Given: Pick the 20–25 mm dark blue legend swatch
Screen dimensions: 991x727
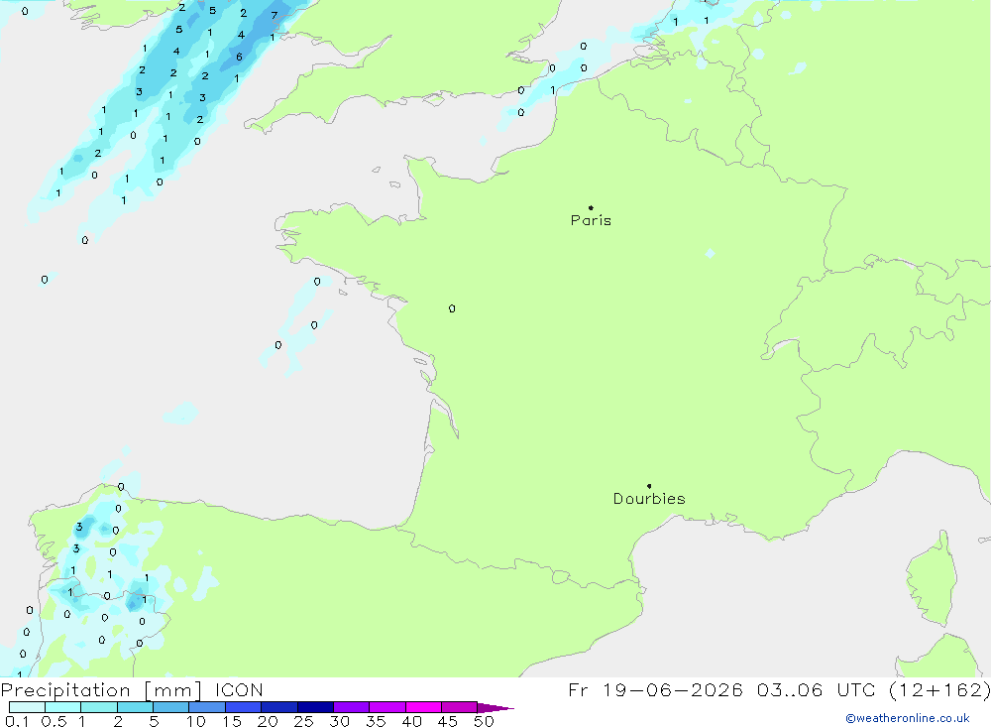Looking at the screenshot, I should [x=279, y=707].
